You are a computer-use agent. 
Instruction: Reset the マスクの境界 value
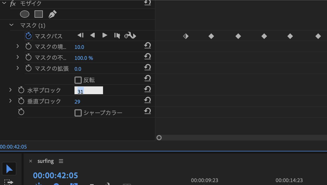click(x=147, y=46)
